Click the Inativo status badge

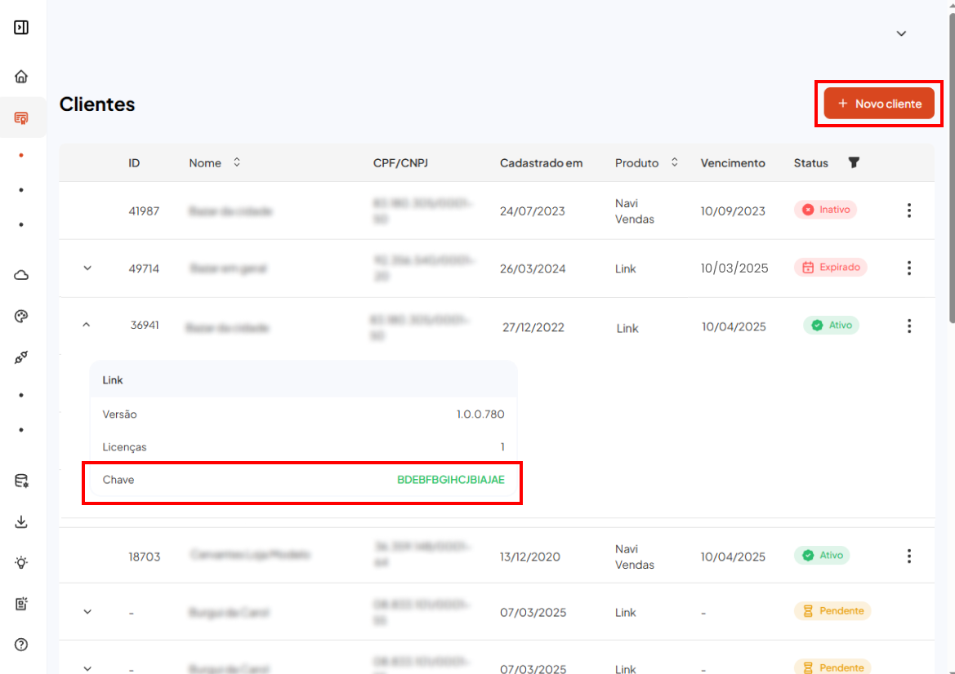tap(825, 209)
